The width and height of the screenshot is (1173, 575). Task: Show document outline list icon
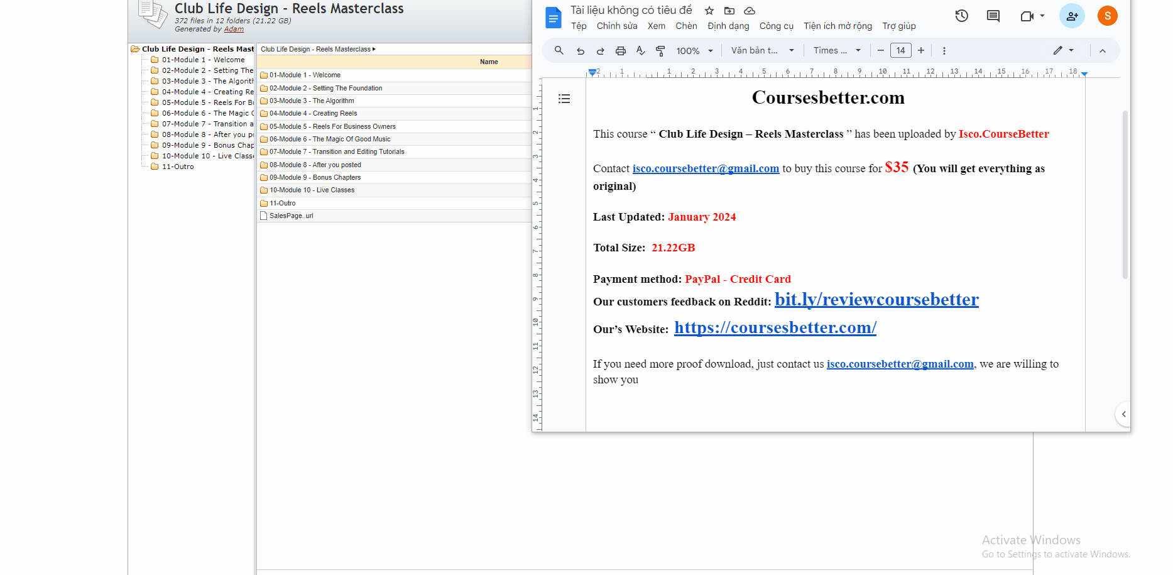[x=564, y=99]
